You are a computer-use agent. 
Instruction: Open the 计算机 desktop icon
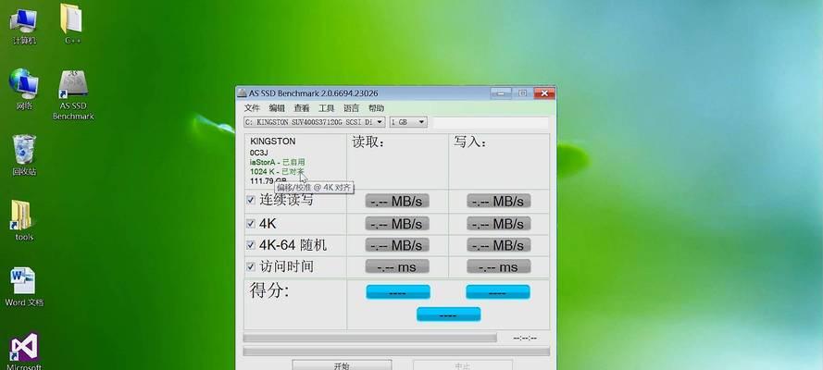[x=24, y=26]
